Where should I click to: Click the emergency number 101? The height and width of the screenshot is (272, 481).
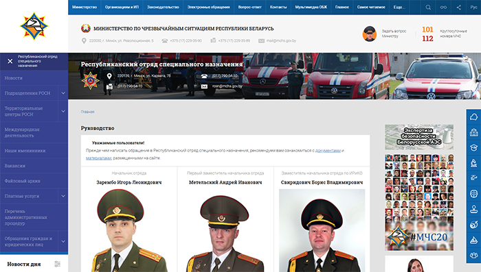(x=427, y=29)
